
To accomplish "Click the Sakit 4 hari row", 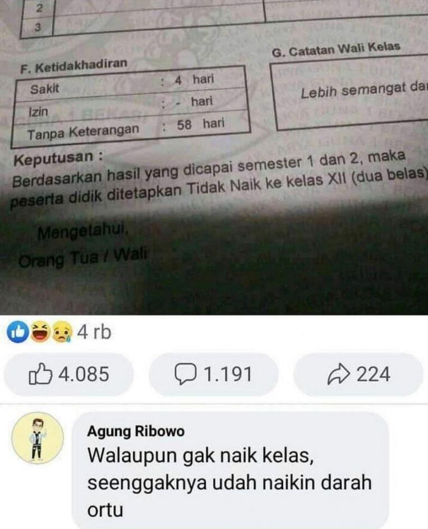I will point(130,84).
